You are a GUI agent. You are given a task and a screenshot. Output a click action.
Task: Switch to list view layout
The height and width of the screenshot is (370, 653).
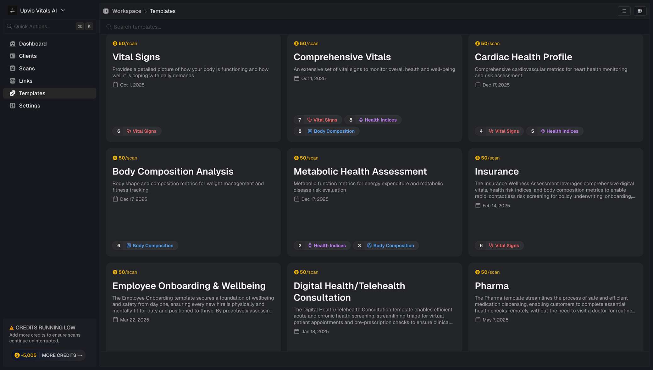[x=624, y=11]
